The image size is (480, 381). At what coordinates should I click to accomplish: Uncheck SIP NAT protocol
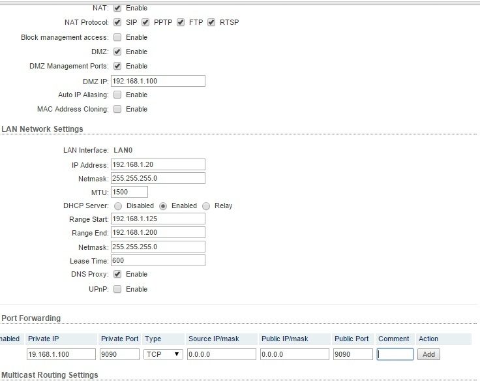(117, 22)
